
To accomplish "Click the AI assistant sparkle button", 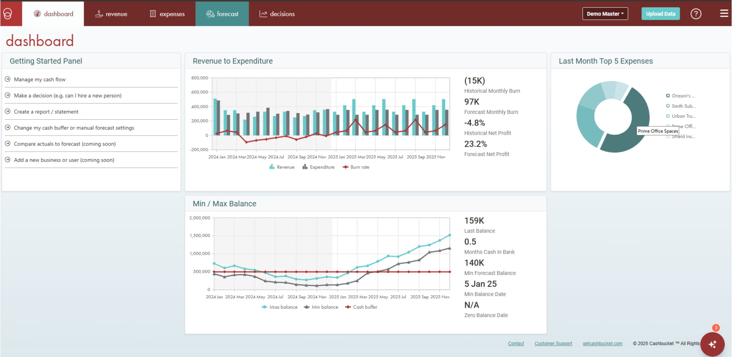I will click(x=712, y=344).
